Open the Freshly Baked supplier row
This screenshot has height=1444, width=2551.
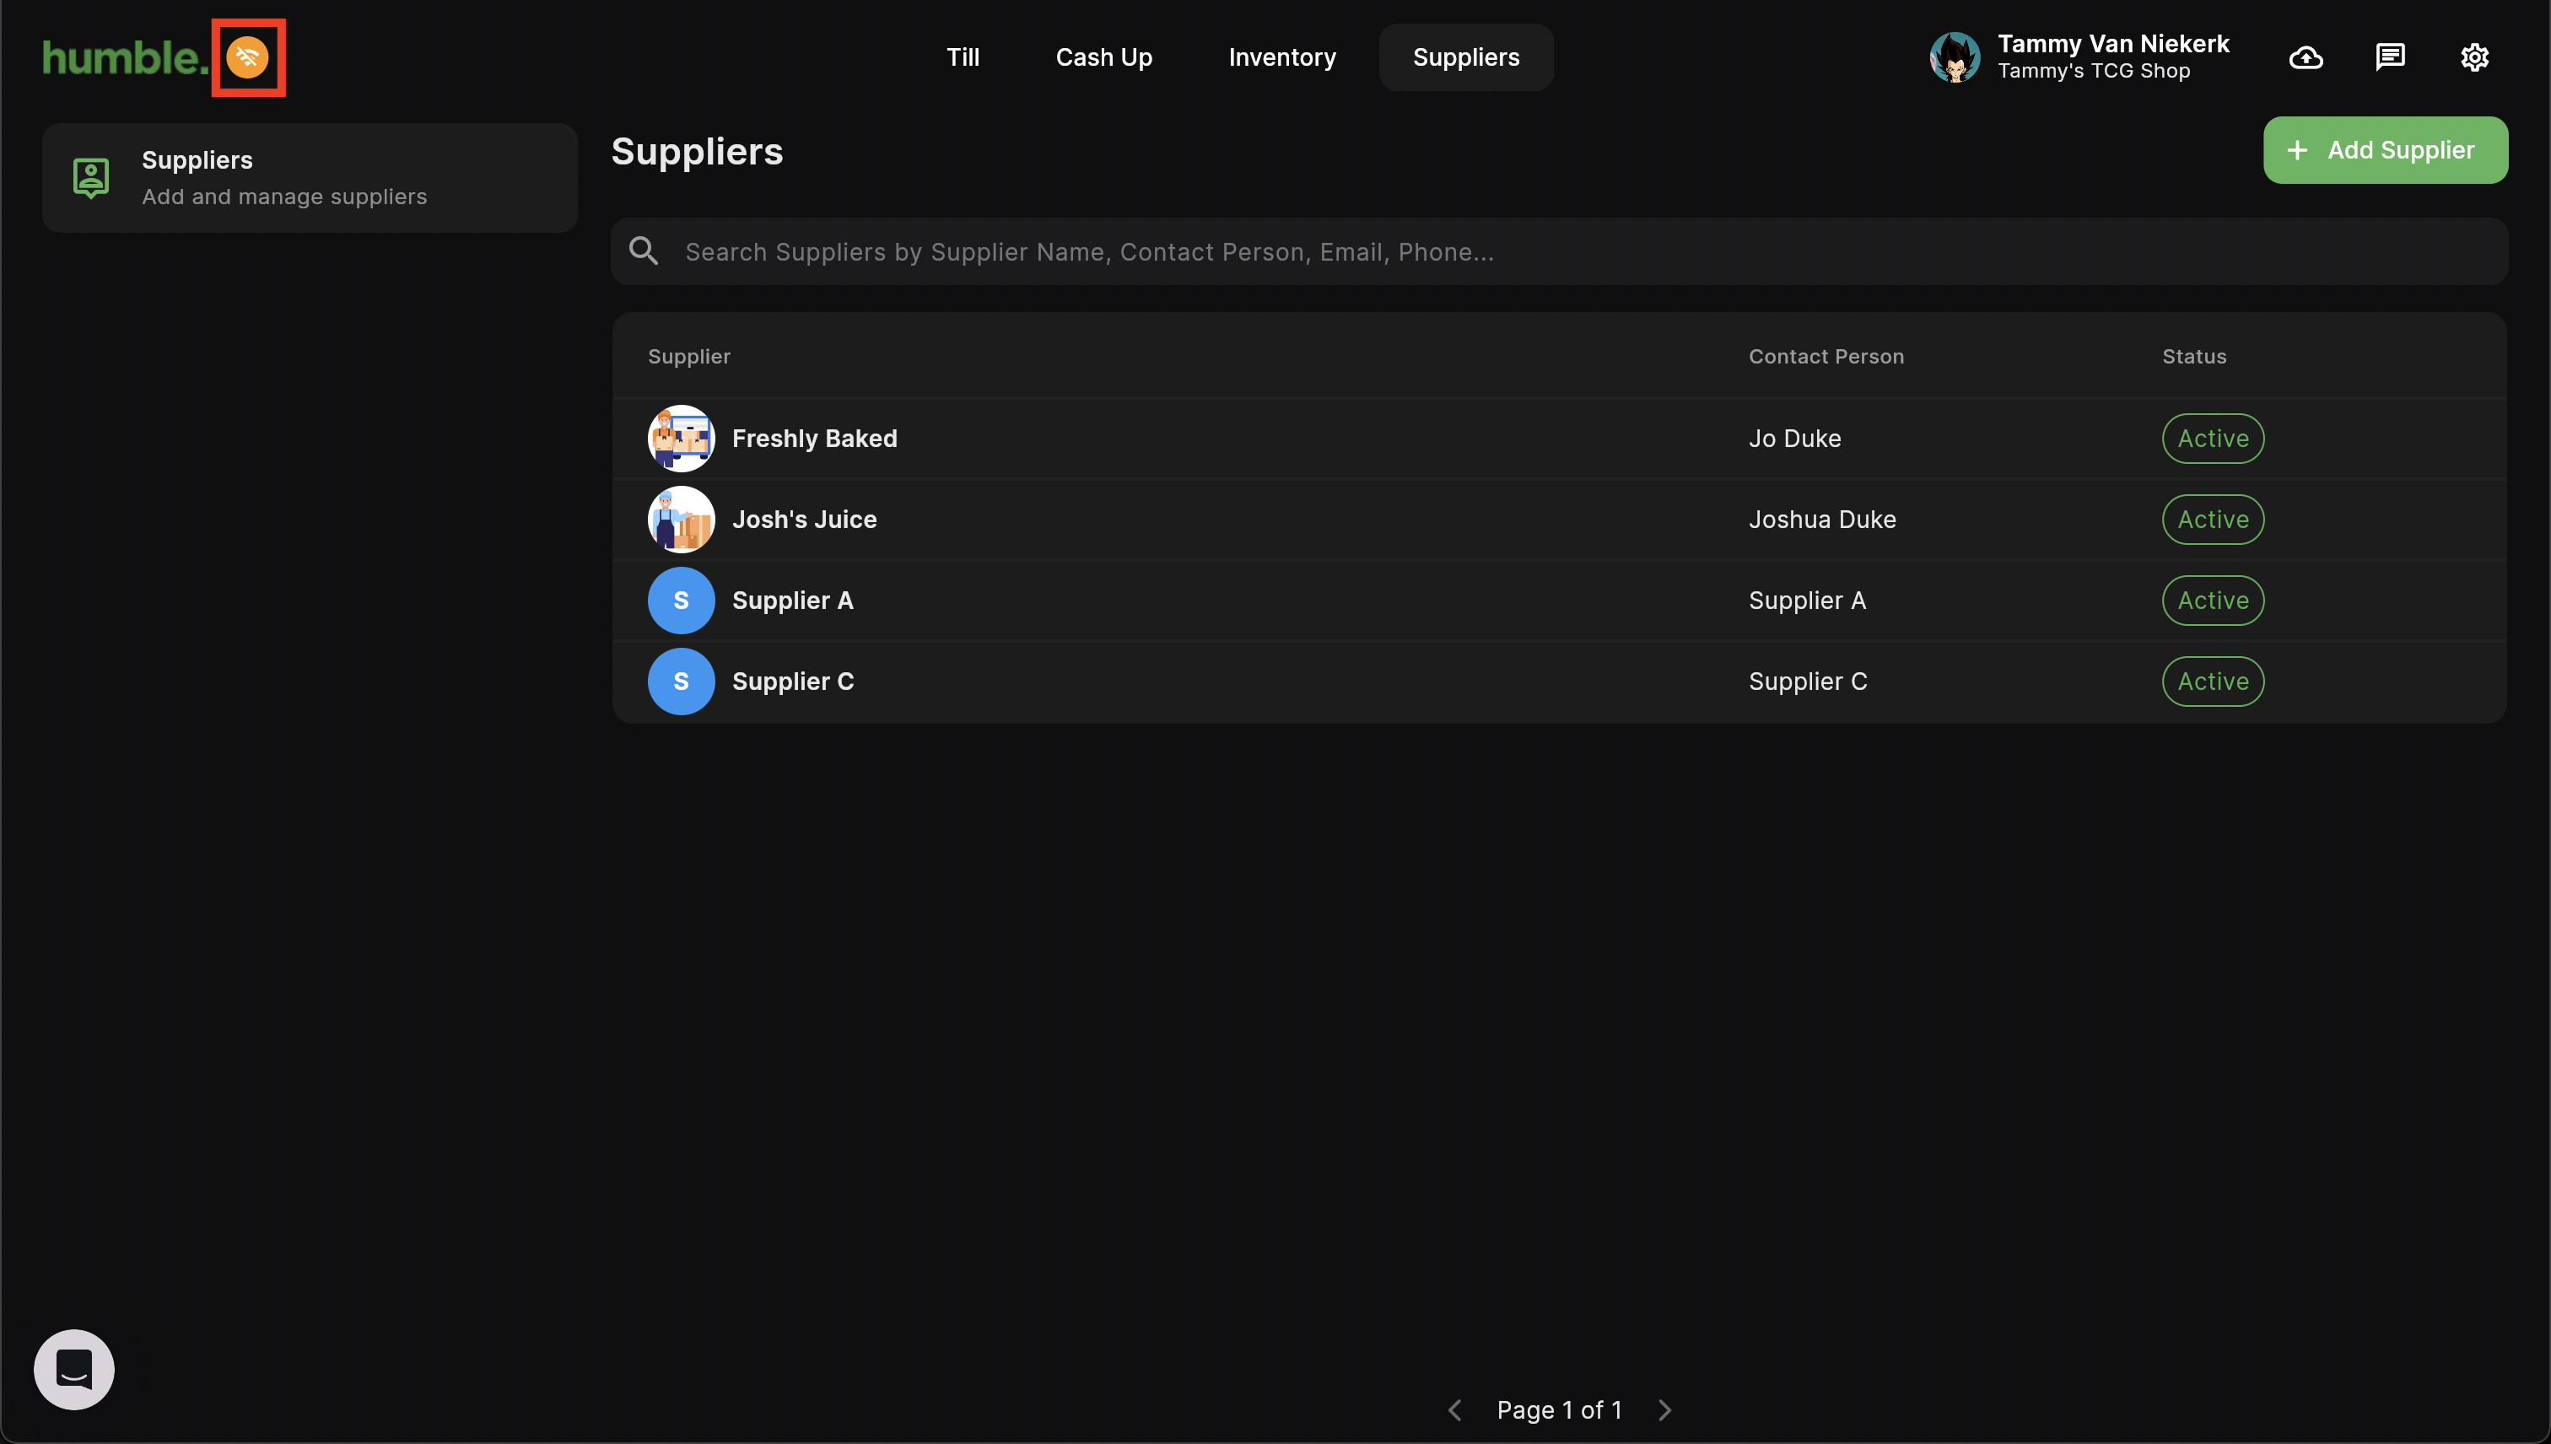coord(1559,439)
